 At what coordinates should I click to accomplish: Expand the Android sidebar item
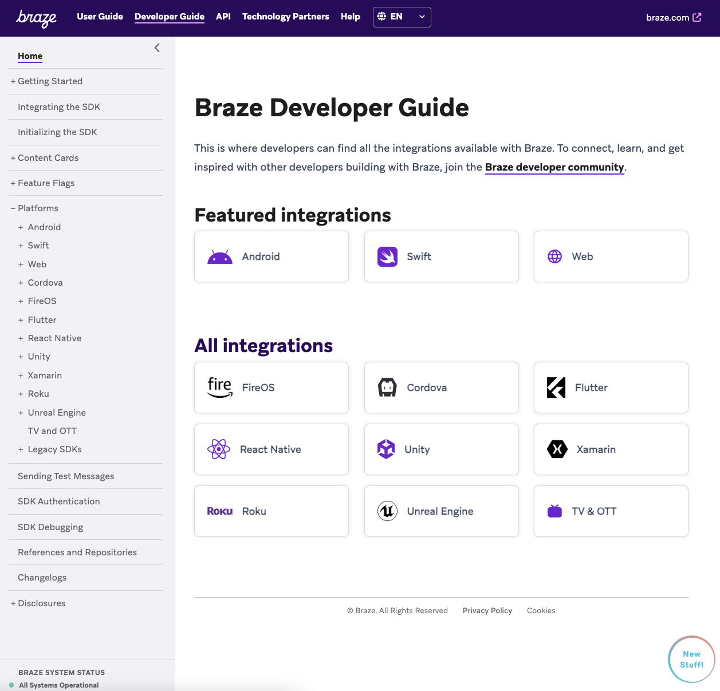click(21, 227)
